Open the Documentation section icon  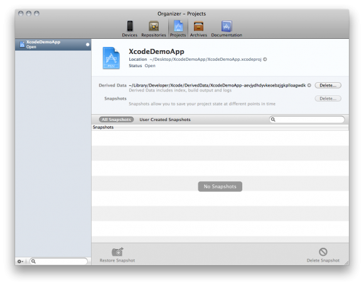227,26
